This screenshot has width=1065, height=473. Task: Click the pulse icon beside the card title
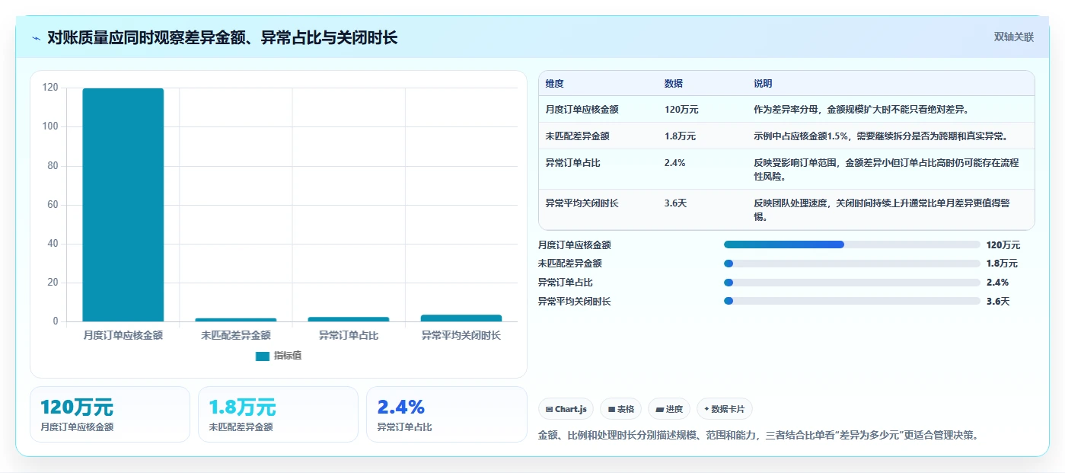pos(37,38)
